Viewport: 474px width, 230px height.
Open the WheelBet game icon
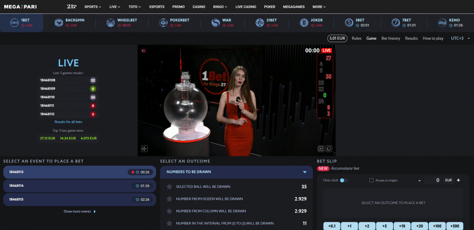[x=111, y=23]
